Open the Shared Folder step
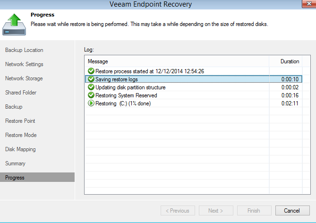Viewport: 316px width, 223px height. tap(21, 93)
